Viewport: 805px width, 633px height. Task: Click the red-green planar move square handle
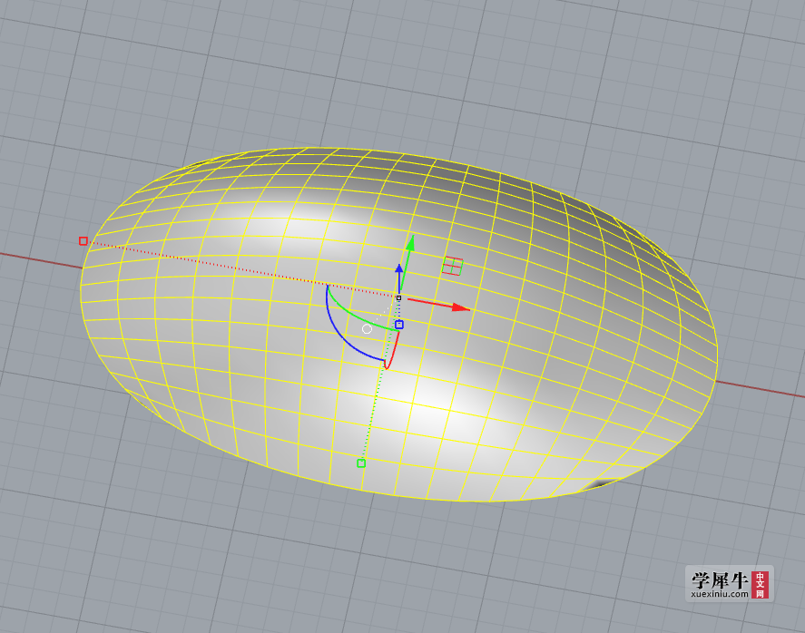click(452, 267)
